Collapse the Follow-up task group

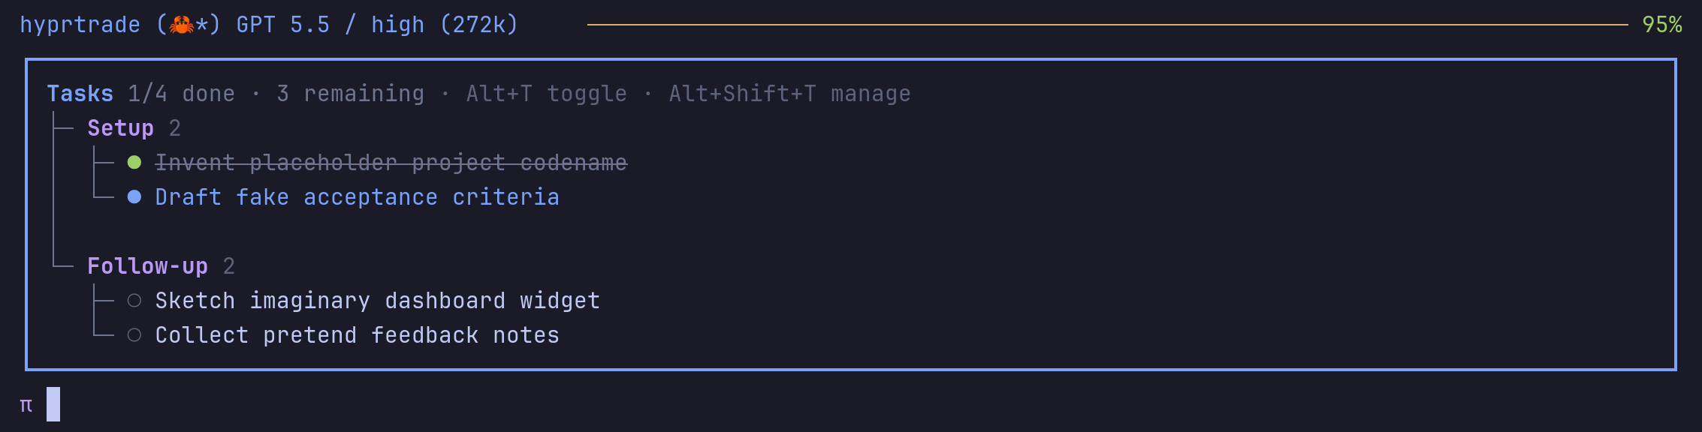tap(147, 266)
